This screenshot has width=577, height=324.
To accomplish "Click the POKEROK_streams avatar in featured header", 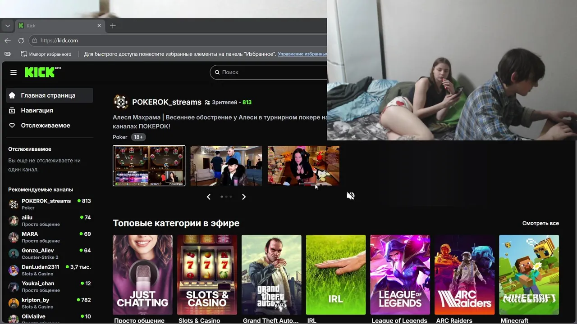I will [120, 102].
